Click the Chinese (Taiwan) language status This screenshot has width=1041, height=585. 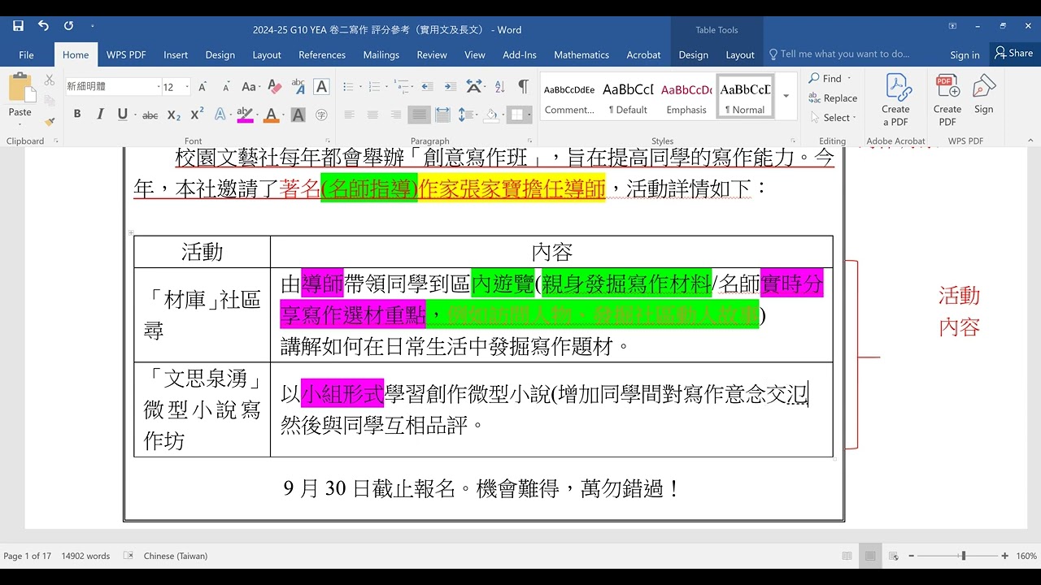pos(176,556)
